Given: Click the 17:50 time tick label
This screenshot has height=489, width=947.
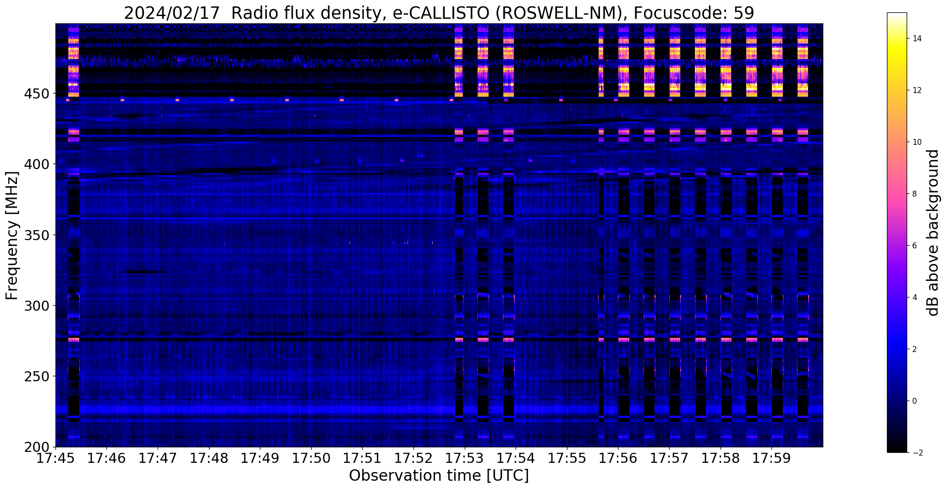Looking at the screenshot, I should coord(312,458).
